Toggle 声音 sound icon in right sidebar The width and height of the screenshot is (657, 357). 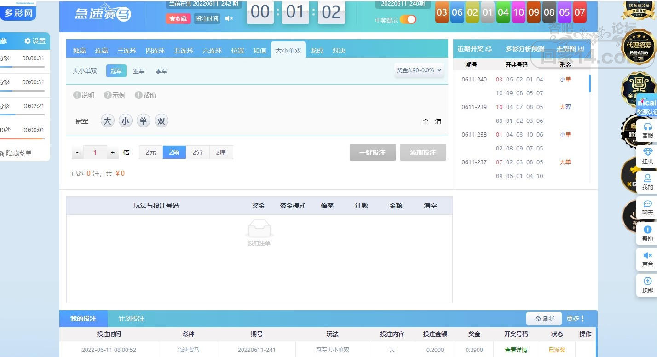pos(647,255)
